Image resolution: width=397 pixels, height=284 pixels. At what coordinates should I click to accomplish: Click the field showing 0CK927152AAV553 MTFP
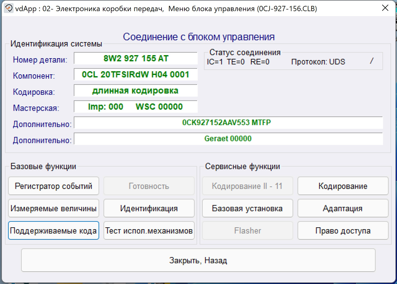tap(228, 123)
